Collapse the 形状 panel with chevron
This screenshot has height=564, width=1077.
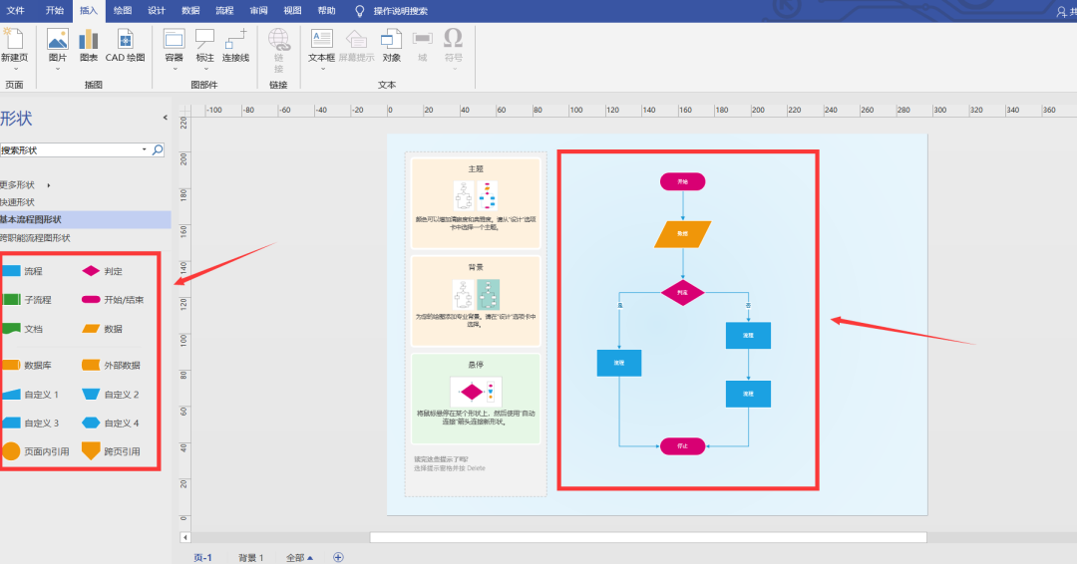tap(166, 118)
